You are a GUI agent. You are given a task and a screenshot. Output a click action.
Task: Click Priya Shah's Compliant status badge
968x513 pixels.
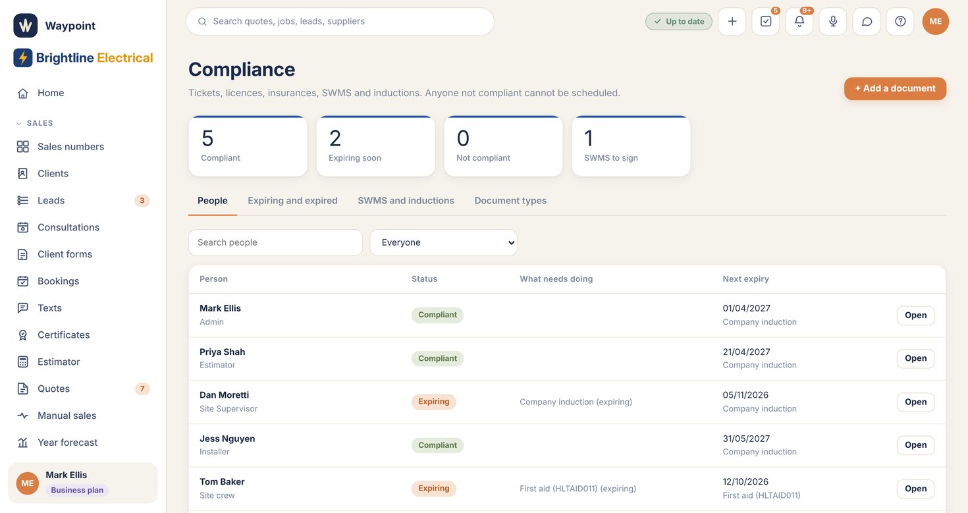pyautogui.click(x=437, y=359)
